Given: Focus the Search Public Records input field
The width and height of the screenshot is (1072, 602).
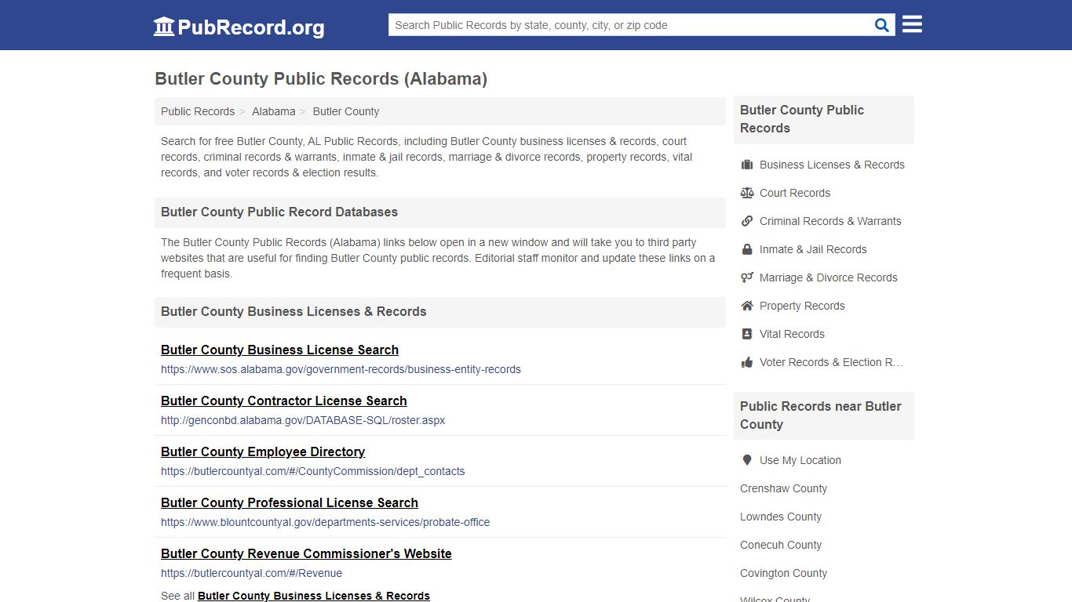Looking at the screenshot, I should 629,25.
